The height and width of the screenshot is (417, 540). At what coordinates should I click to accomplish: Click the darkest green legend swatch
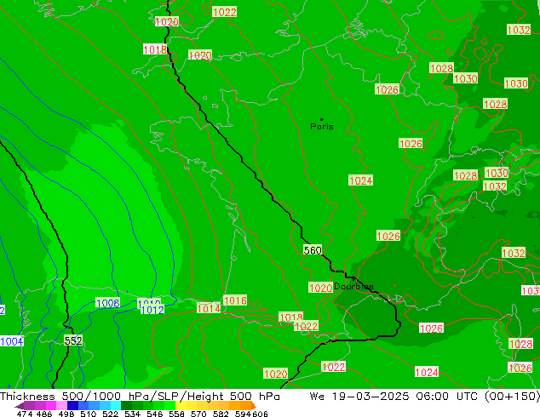coord(126,405)
